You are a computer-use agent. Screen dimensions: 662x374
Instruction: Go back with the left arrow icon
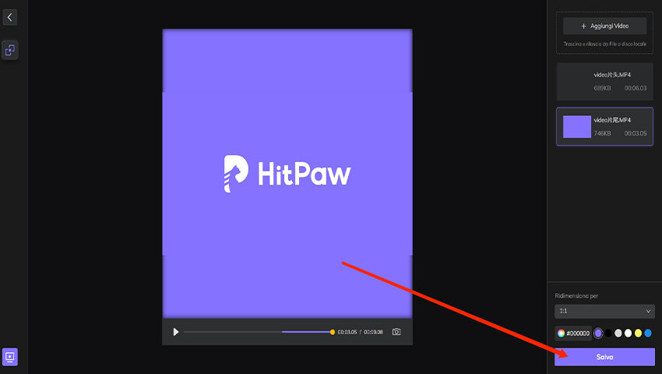tap(9, 17)
